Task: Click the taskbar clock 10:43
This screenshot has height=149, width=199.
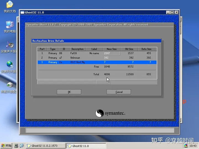Action: 193,146
